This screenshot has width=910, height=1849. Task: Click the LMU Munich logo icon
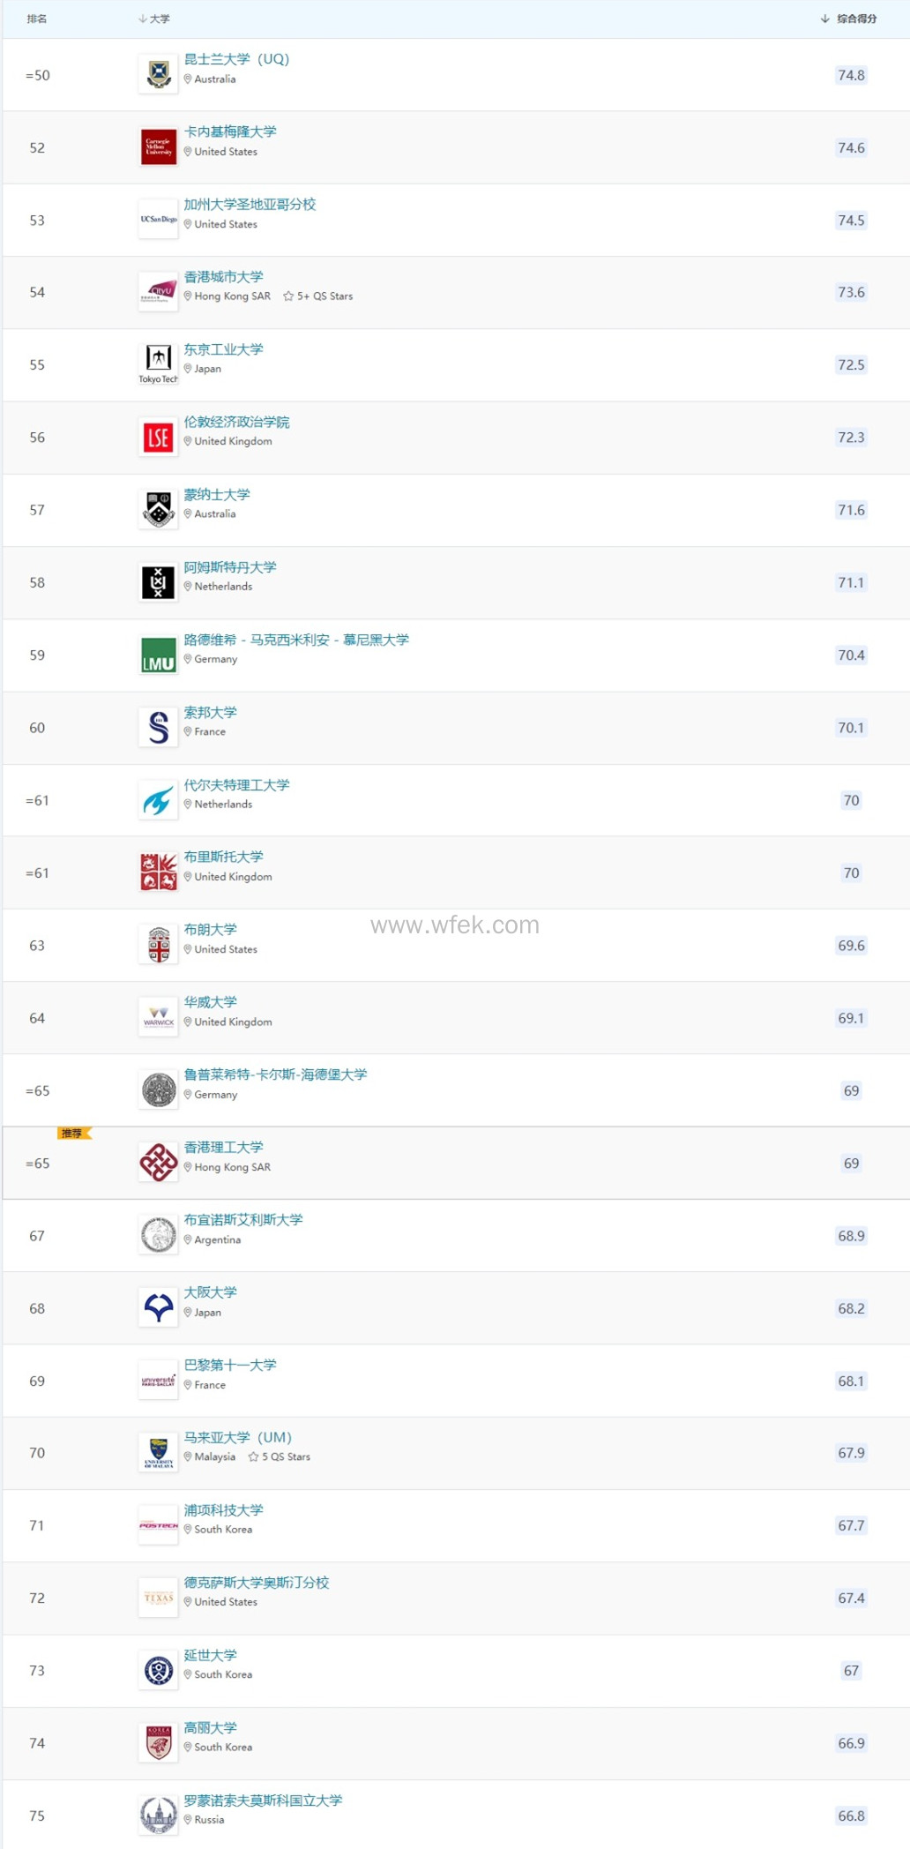click(159, 655)
